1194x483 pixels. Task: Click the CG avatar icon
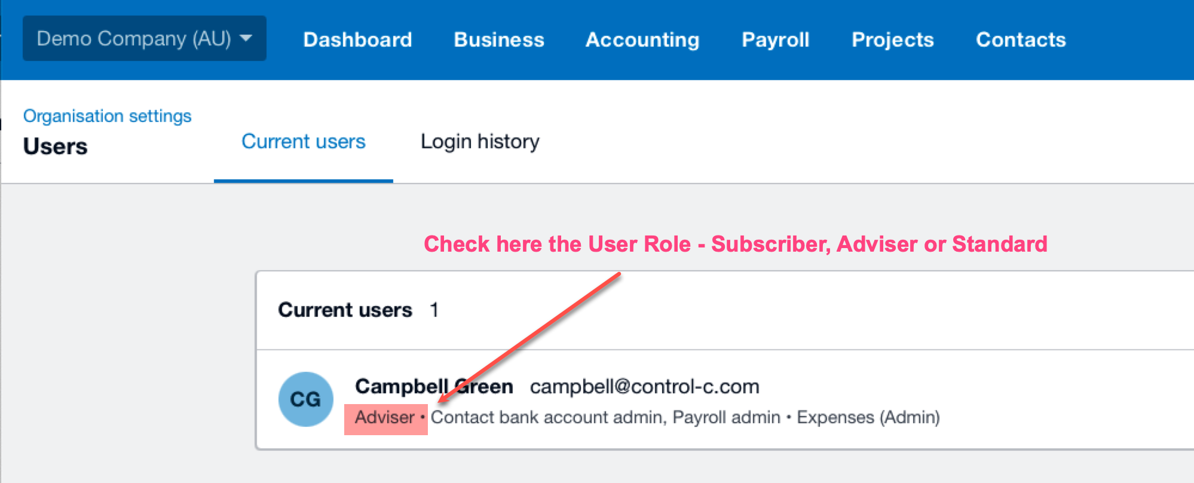(x=306, y=399)
